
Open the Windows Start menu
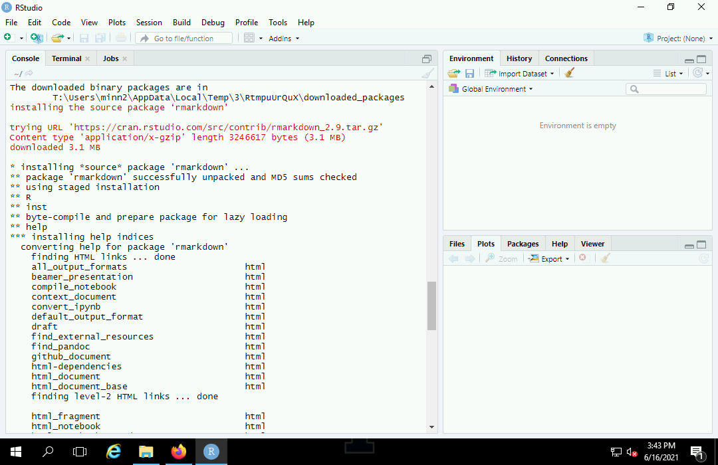[15, 452]
